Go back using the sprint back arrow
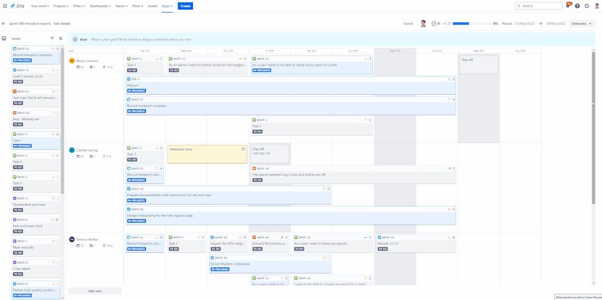Viewport: 602px width, 300px height. click(x=4, y=24)
